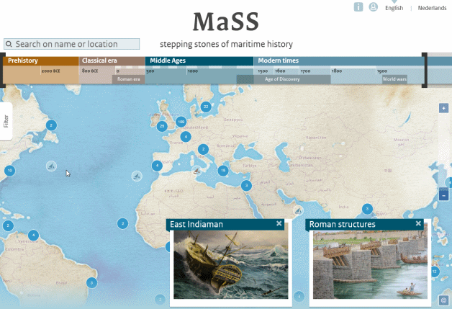Open the cluster marker labeled 22
Screen dimensions: 452x309
(206, 107)
